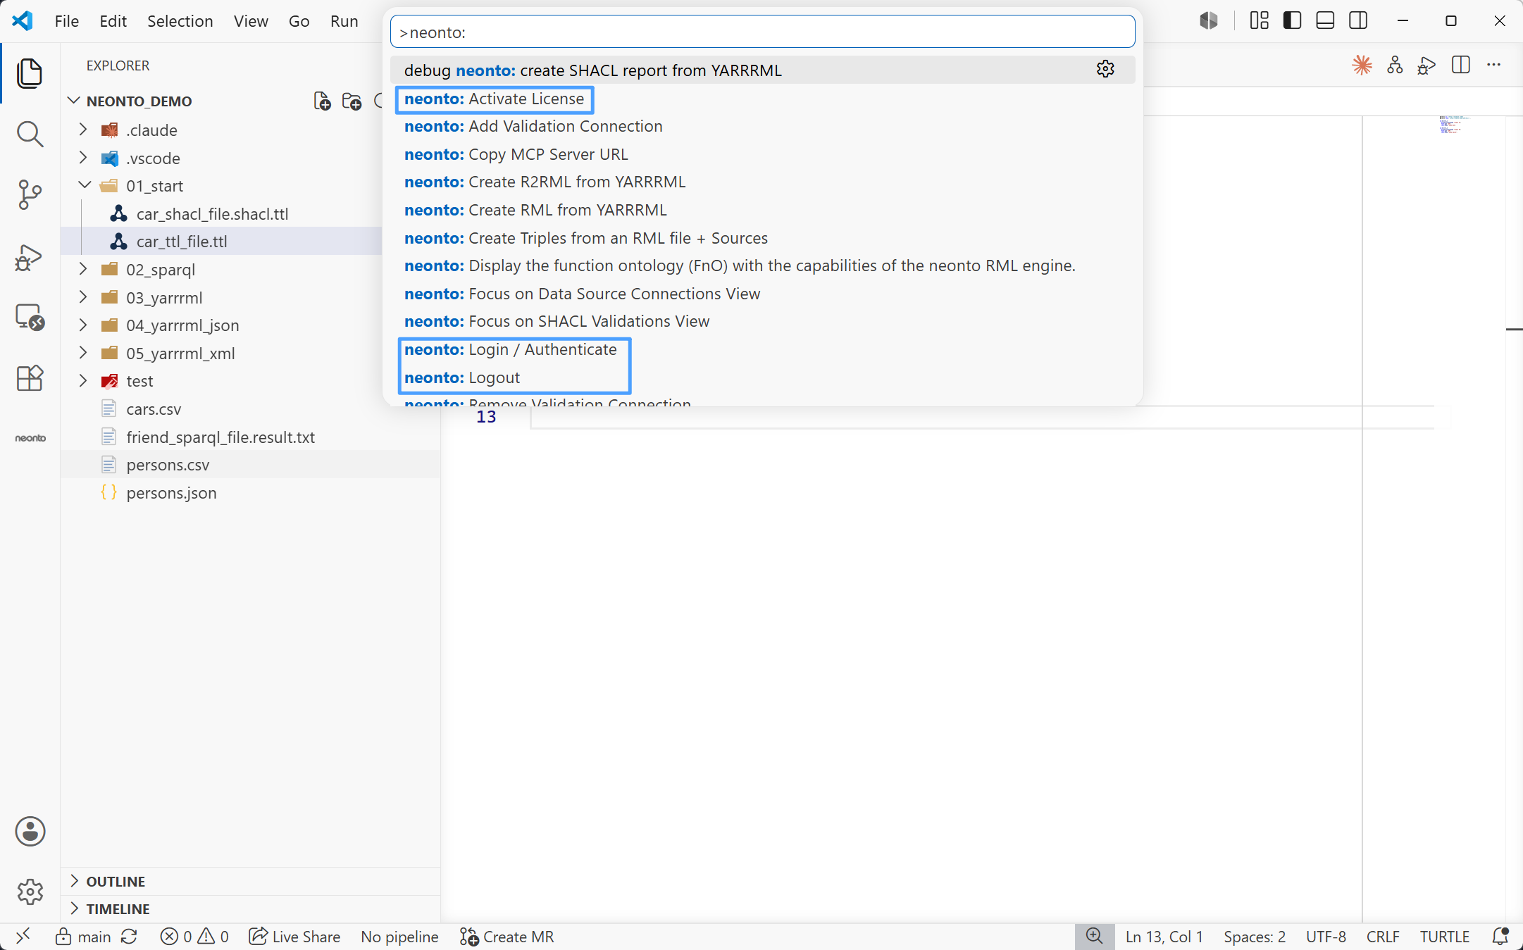Open the Run and Debug view

(x=30, y=257)
